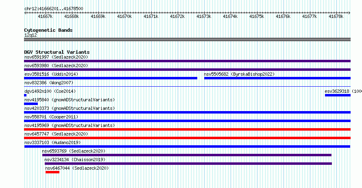This screenshot has width=362, height=188.
Task: Open nsv4203373 (gnomADStructuralVariants) label
Action: click(x=70, y=108)
